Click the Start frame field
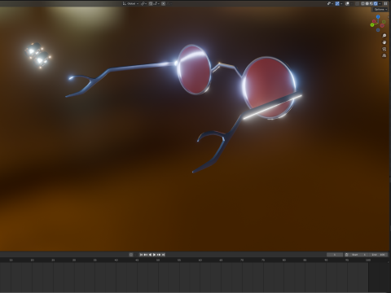 [x=358, y=255]
